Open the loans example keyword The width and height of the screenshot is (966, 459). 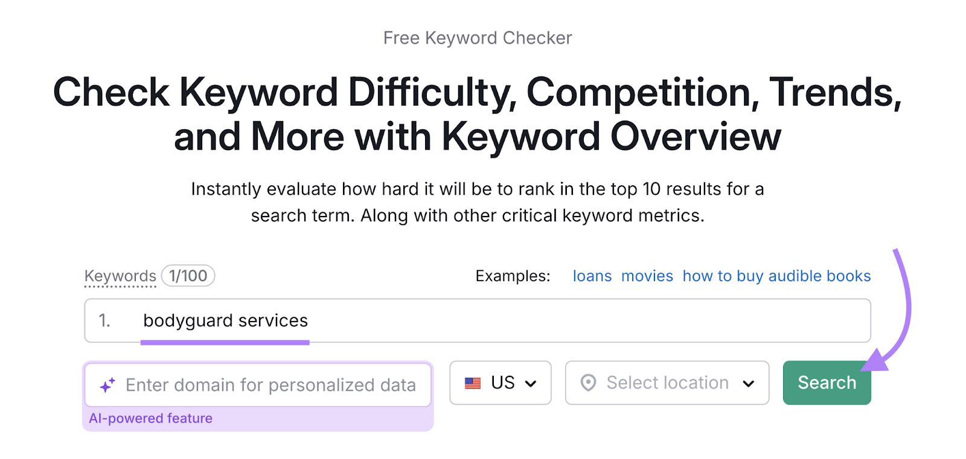(592, 276)
